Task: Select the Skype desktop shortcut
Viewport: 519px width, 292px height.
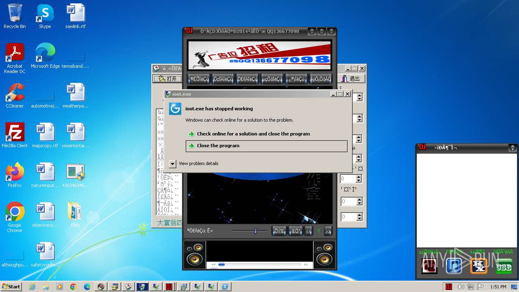Action: click(x=45, y=17)
